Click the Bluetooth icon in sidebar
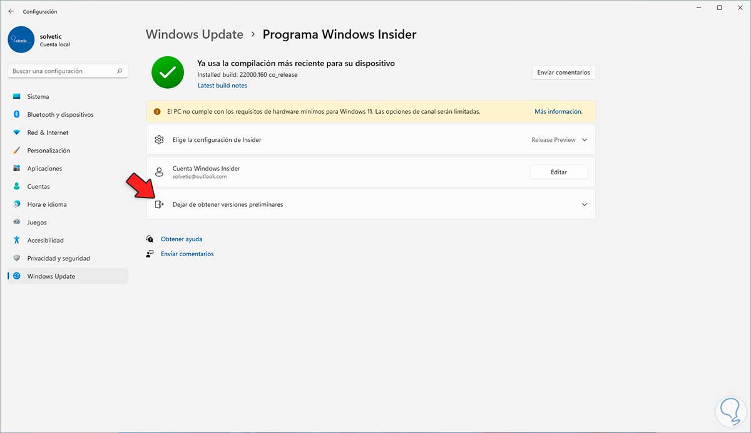 16,114
